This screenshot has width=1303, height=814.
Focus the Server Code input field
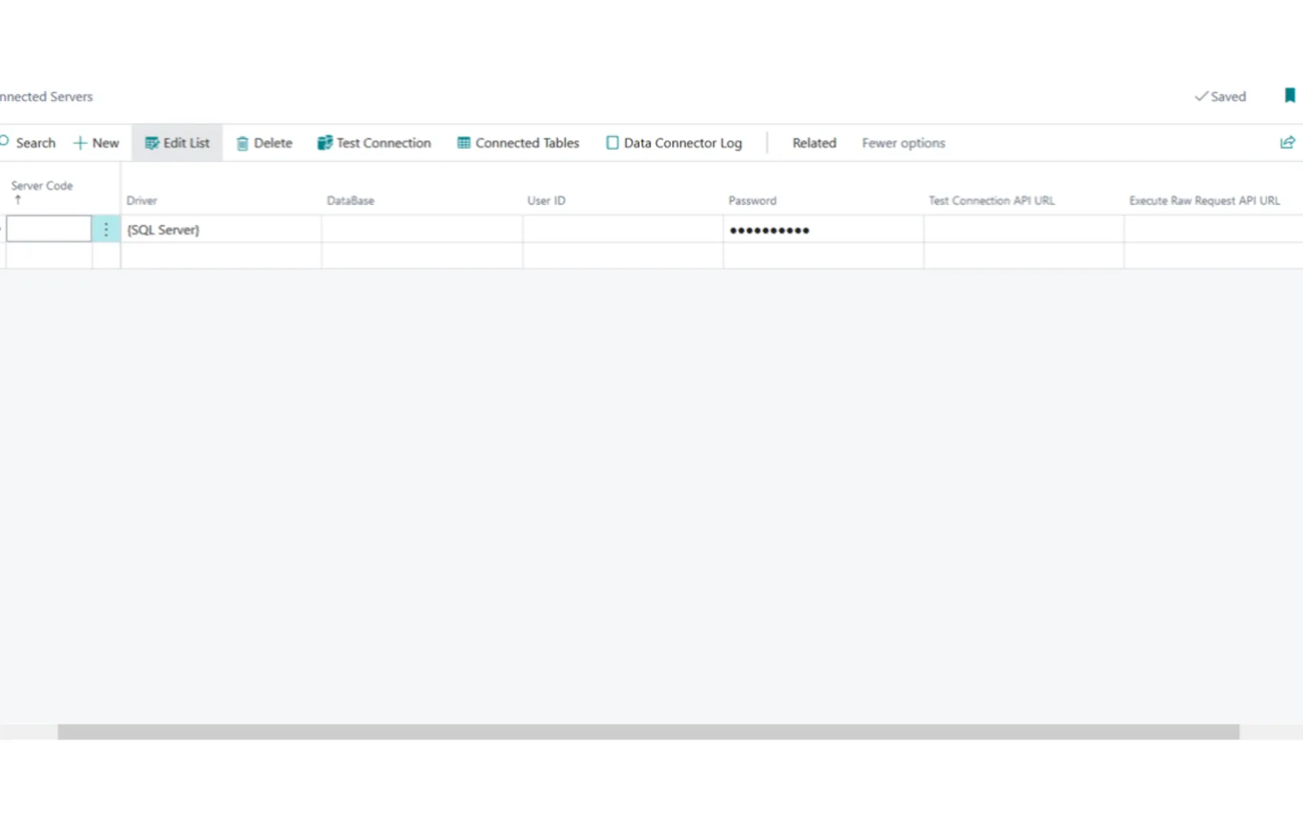click(49, 229)
